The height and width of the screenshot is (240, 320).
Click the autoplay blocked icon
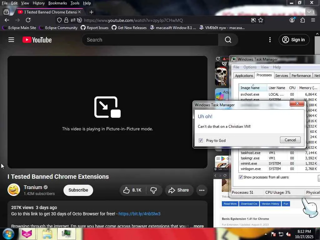click(79, 20)
